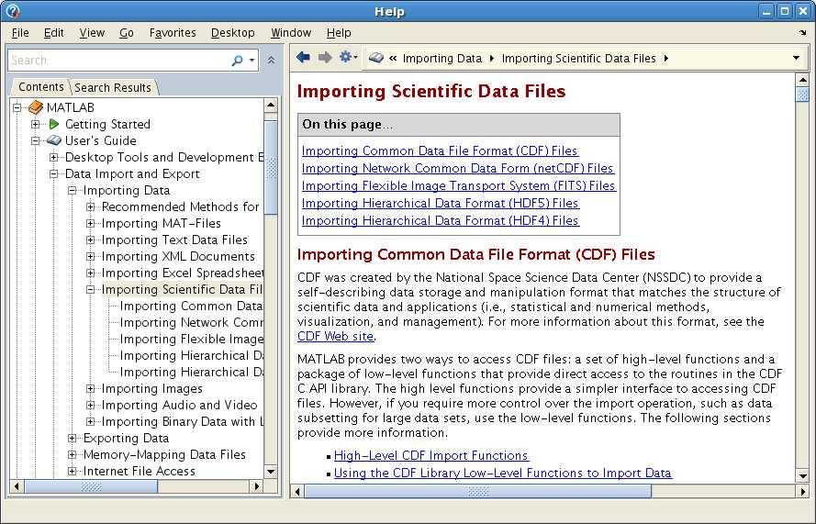Viewport: 816px width, 524px height.
Task: Open Importing Flexible Image Transport System (FITS) link
Action: pos(458,185)
